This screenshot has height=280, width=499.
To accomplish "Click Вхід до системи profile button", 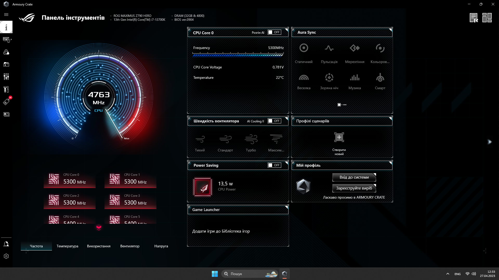I will [x=354, y=177].
